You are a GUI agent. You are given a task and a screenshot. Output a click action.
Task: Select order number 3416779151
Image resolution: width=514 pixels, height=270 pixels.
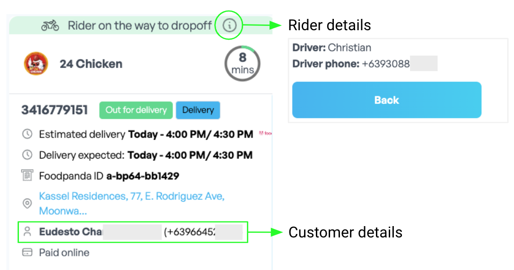pos(54,110)
